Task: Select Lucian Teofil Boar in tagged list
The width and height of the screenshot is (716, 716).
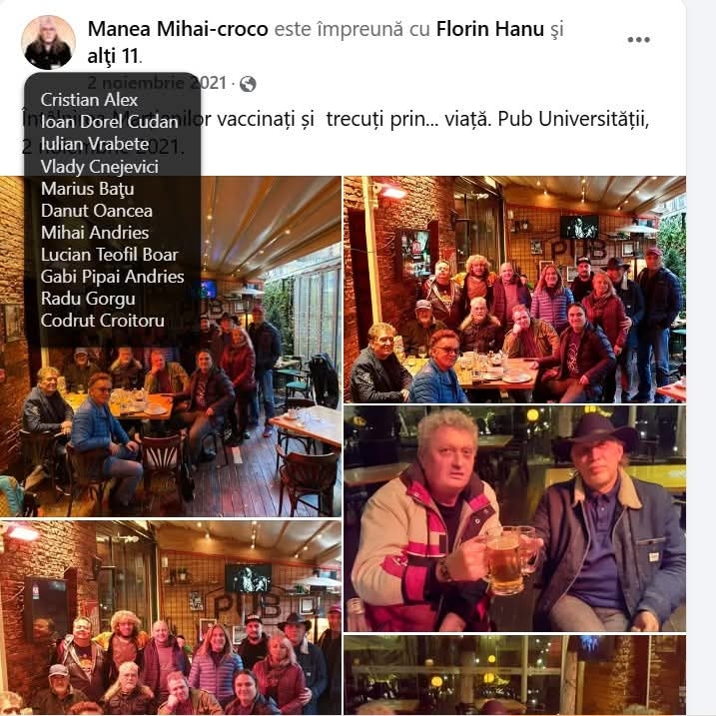Action: pos(109,255)
